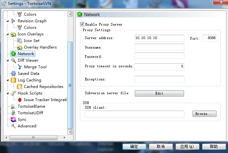This screenshot has height=153, width=228.
Task: Click the 应用(A) Apply button
Action: click(x=187, y=146)
